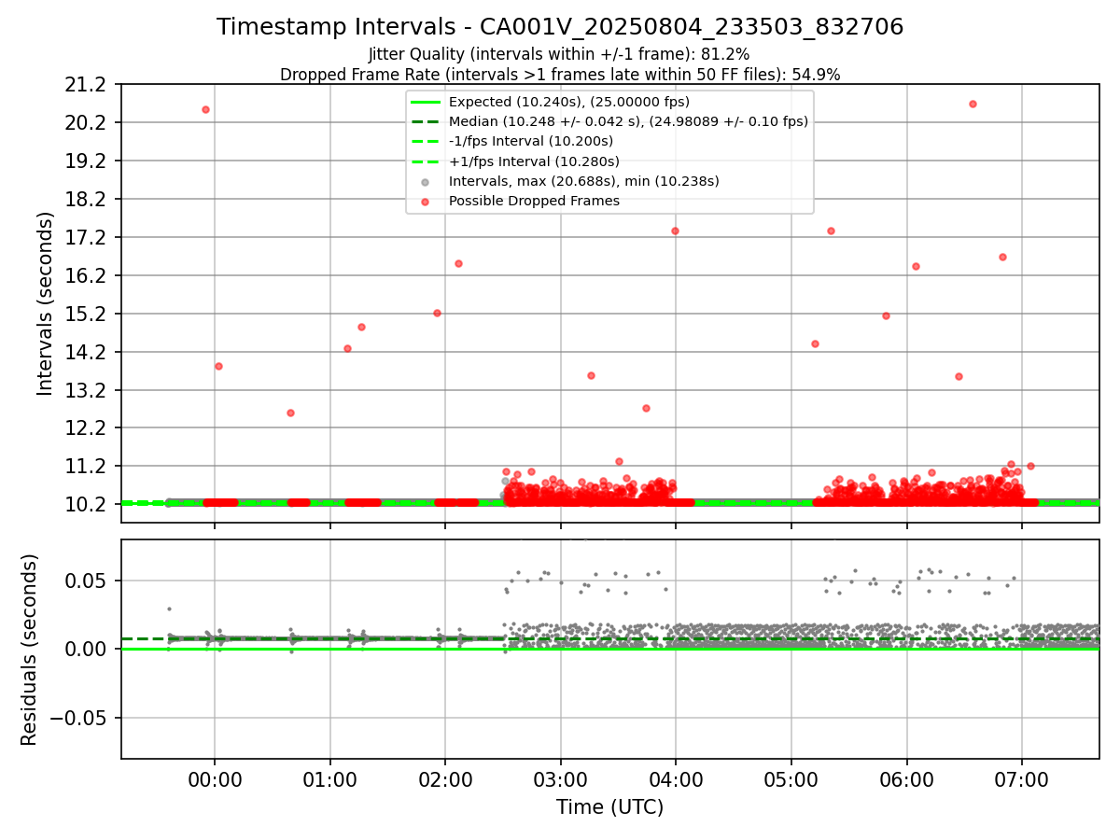
Task: Click the 'Intervals (seconds)' y-axis label
Action: (46, 303)
